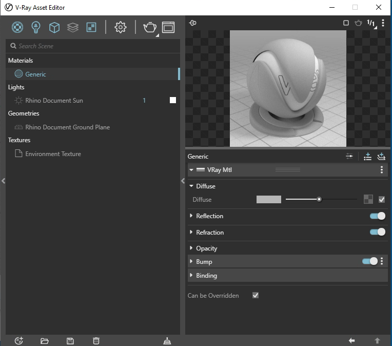
Task: Open the Generic material quick settings sliders
Action: coord(349,157)
